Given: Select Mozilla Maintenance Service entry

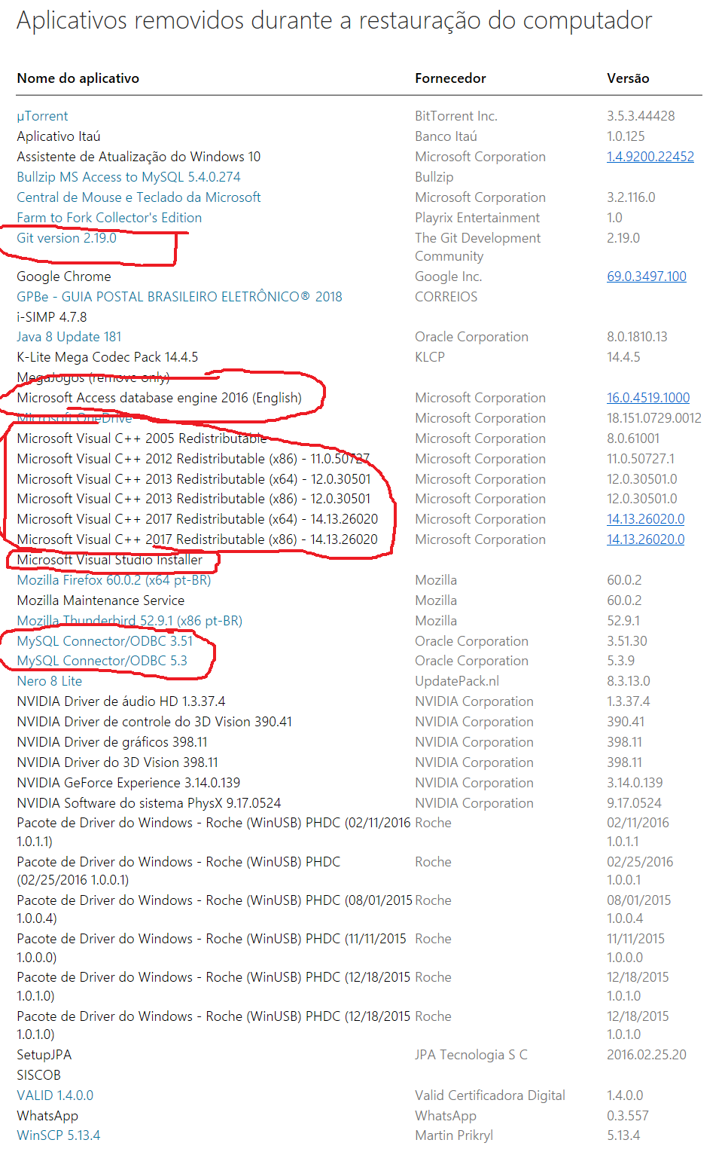Looking at the screenshot, I should click(100, 600).
